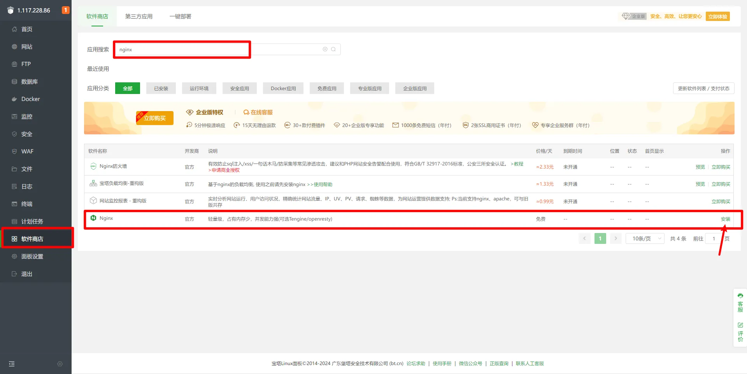Click the magnifier search icon
The height and width of the screenshot is (374, 747).
click(x=333, y=49)
